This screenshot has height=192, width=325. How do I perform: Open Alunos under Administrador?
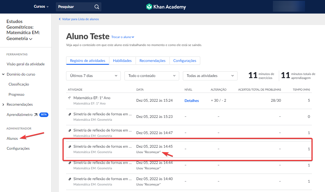click(12, 139)
